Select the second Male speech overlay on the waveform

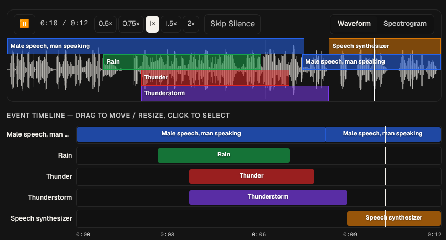point(371,62)
